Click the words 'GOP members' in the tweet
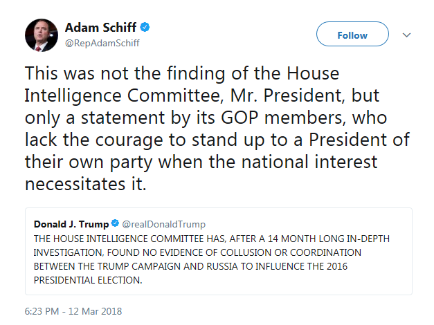The width and height of the screenshot is (434, 325). tap(282, 118)
